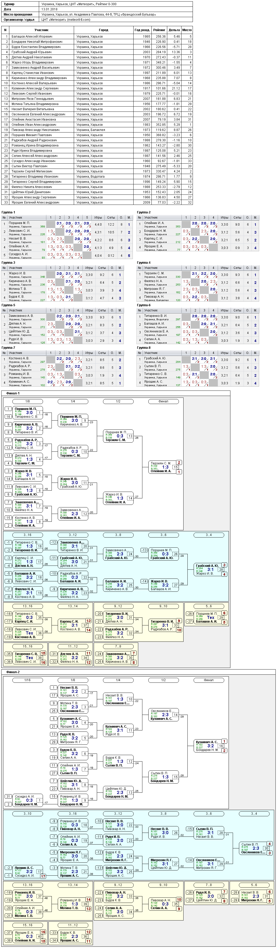Click the Год рожд. column header
The image size is (277, 948).
click(142, 30)
